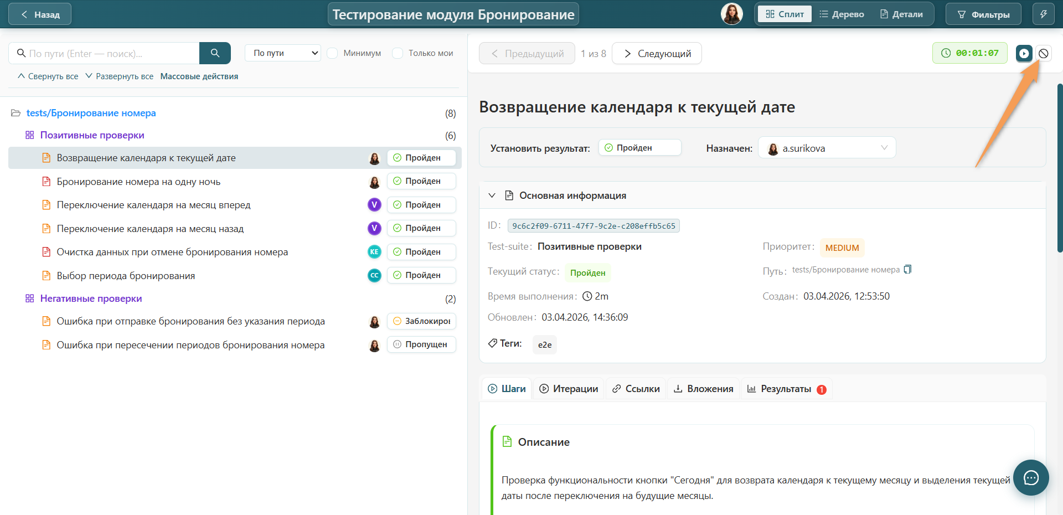This screenshot has width=1063, height=515.
Task: Click suite icon of Позитивные проверки
Action: [30, 135]
